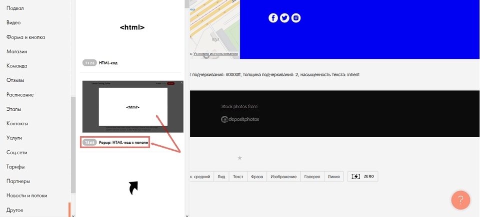
Task: Click the Facebook icon in blue block
Action: coord(273,18)
